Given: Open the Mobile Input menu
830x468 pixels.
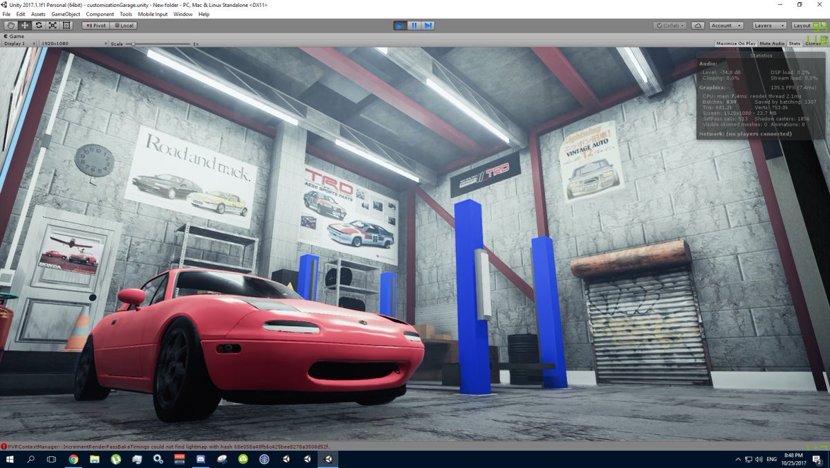Looking at the screenshot, I should pos(153,14).
